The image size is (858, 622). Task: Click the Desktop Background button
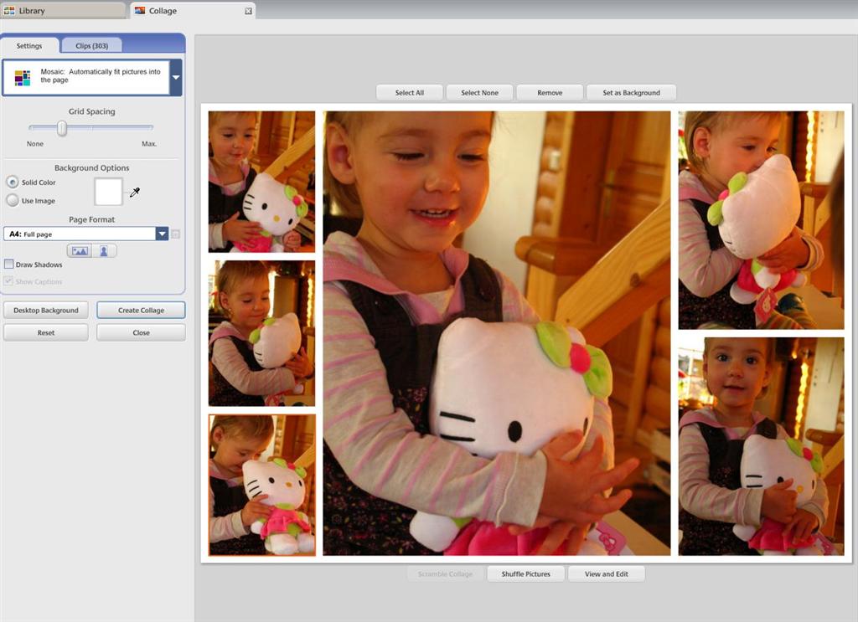pos(46,310)
